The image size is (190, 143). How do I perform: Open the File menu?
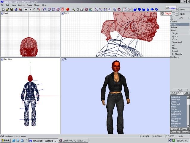coord(2,5)
